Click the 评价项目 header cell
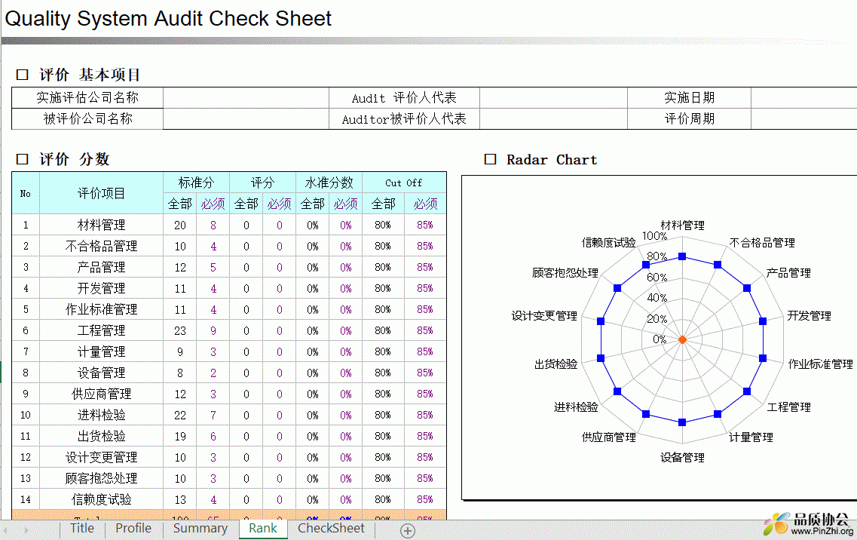This screenshot has height=540, width=857. [x=101, y=193]
